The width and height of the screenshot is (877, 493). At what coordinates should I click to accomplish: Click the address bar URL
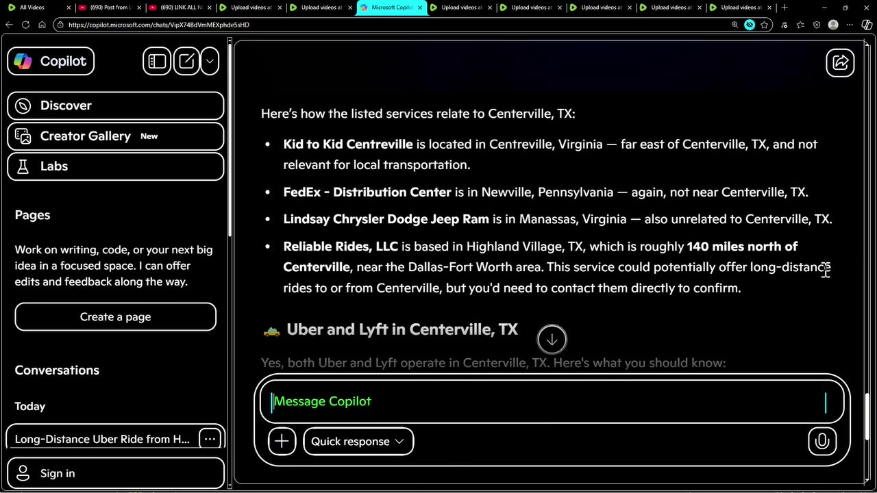pos(159,25)
